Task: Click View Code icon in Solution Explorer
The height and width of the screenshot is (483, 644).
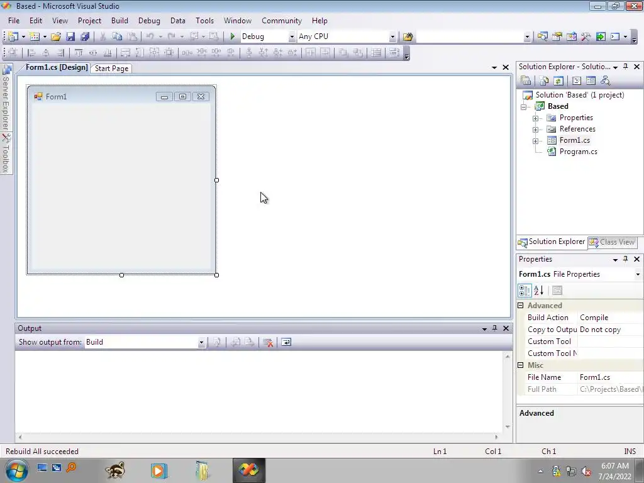Action: (576, 80)
